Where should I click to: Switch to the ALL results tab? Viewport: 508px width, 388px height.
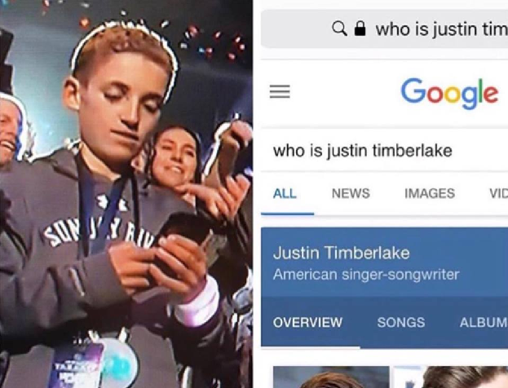click(x=285, y=193)
